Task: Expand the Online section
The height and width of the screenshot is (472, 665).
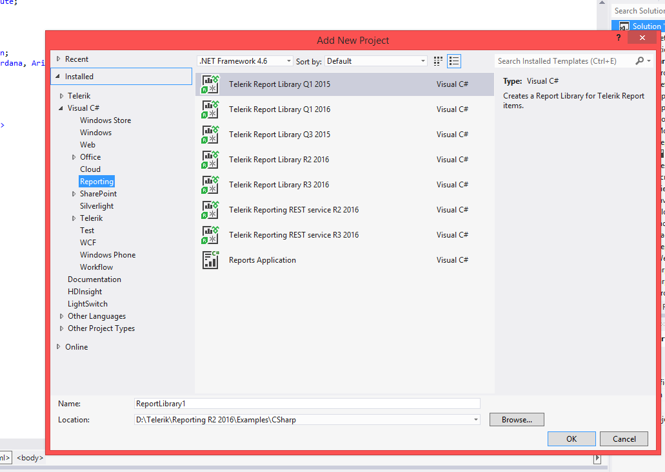Action: [x=59, y=346]
